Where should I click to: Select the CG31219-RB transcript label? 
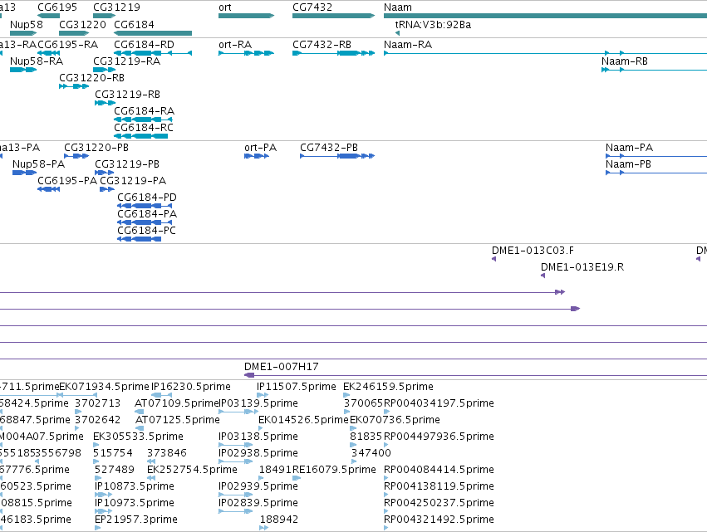[x=127, y=95]
